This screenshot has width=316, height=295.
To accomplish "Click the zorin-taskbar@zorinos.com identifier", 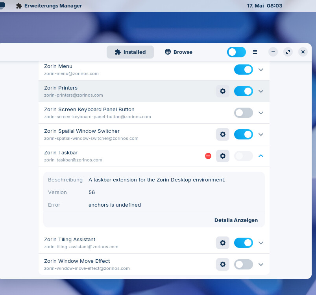I will (x=73, y=160).
